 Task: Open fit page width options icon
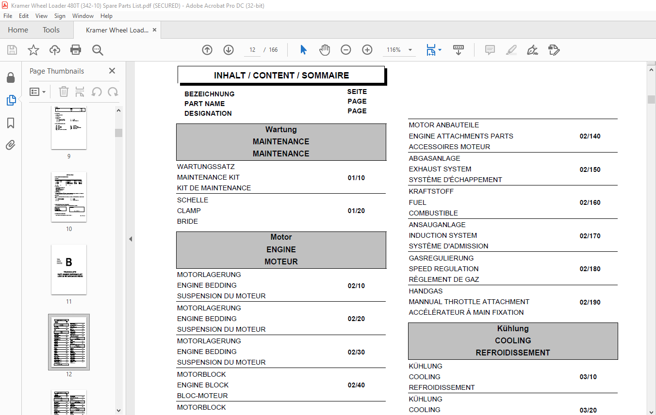click(x=433, y=50)
